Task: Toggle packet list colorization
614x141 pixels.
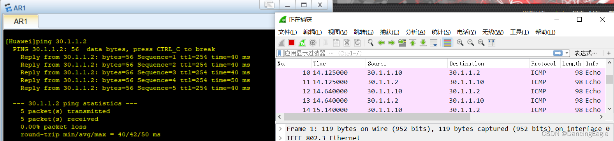Action: [x=447, y=43]
